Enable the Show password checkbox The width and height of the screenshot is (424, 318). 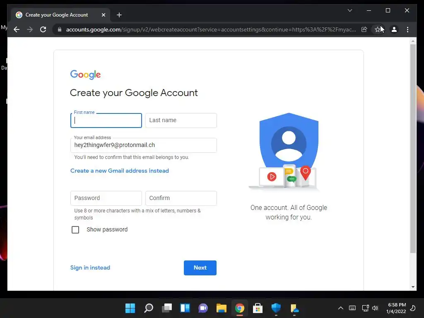tap(75, 229)
